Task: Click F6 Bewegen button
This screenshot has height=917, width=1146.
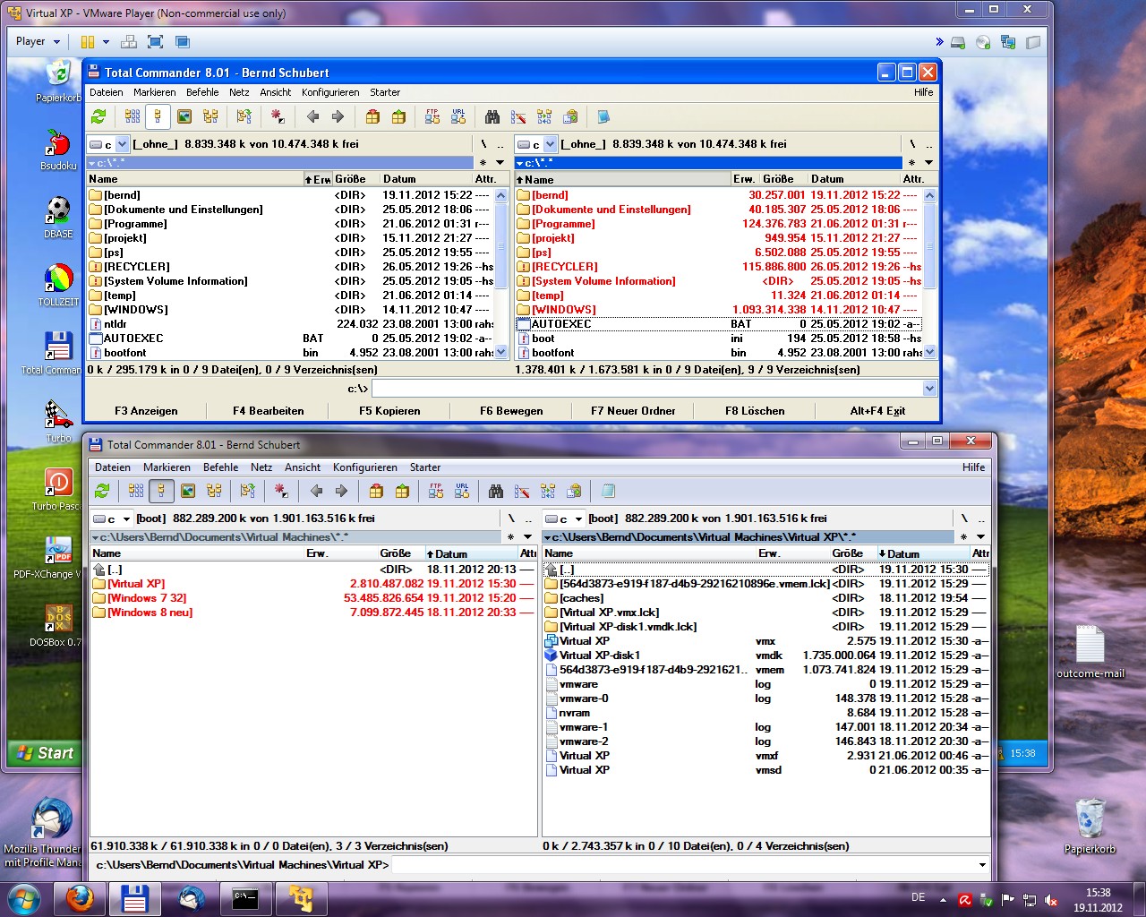Action: point(511,411)
